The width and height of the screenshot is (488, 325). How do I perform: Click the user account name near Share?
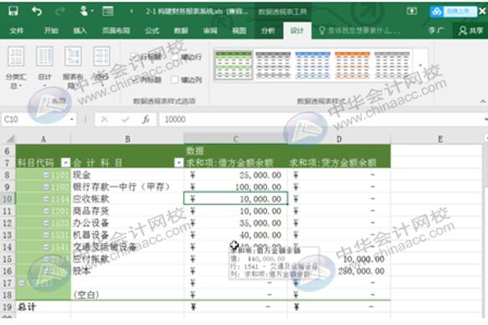(436, 30)
